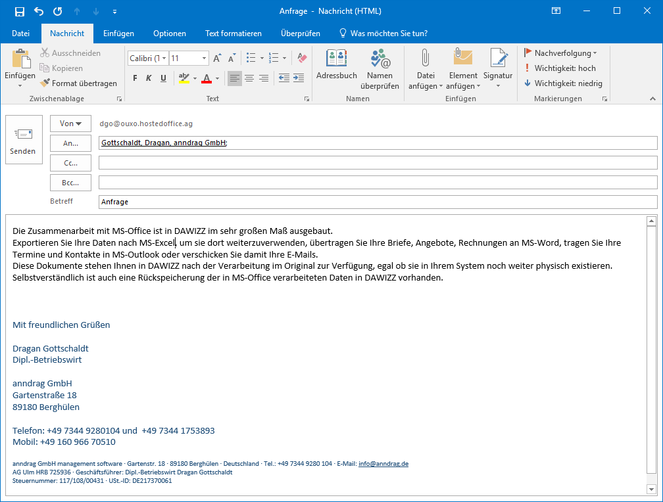Apply the red font color
Screen dimensions: 663x502
(x=207, y=78)
